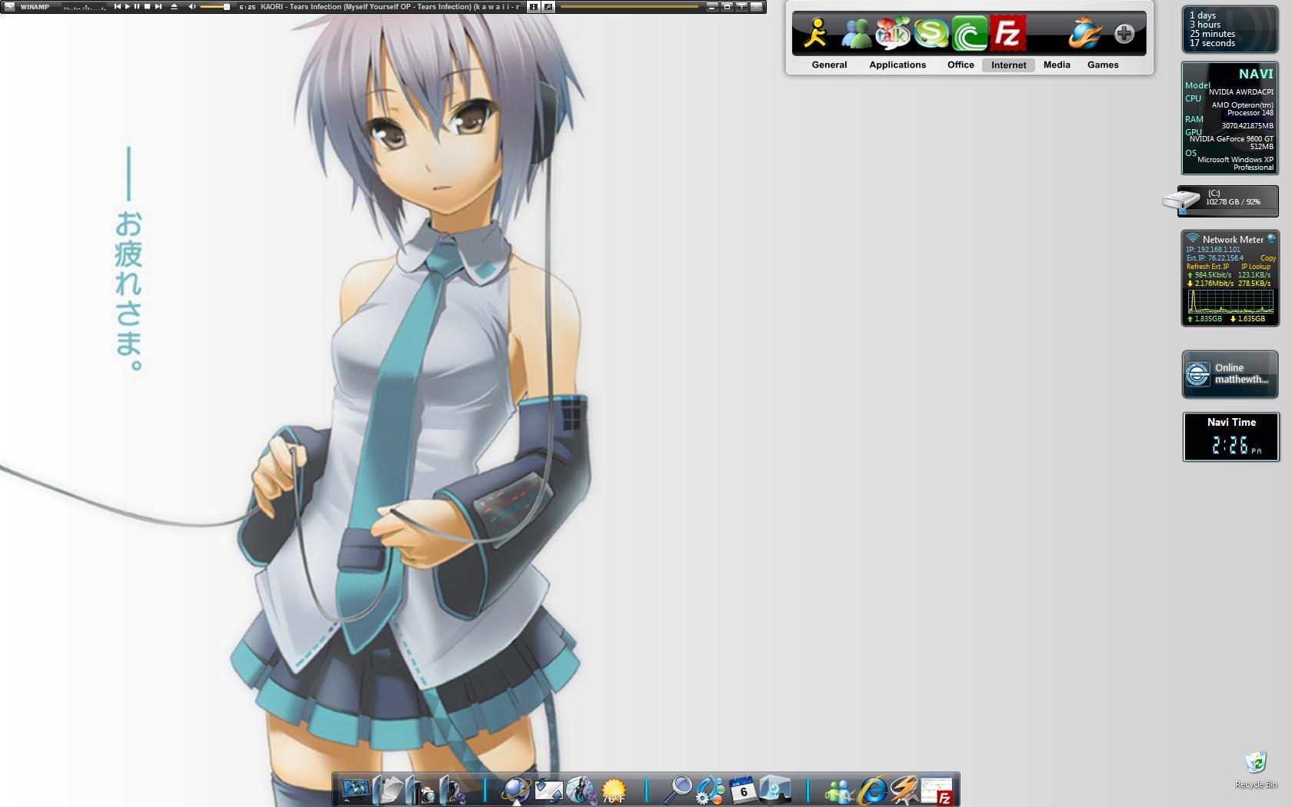This screenshot has width=1292, height=807.
Task: Click the plus button to add launcher item
Action: tap(1124, 34)
